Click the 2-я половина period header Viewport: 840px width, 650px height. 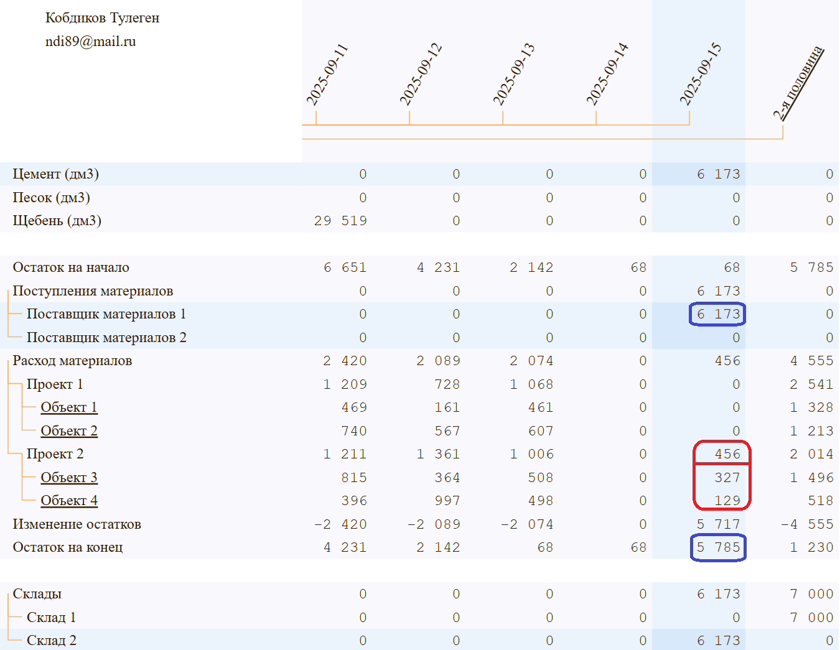point(798,83)
